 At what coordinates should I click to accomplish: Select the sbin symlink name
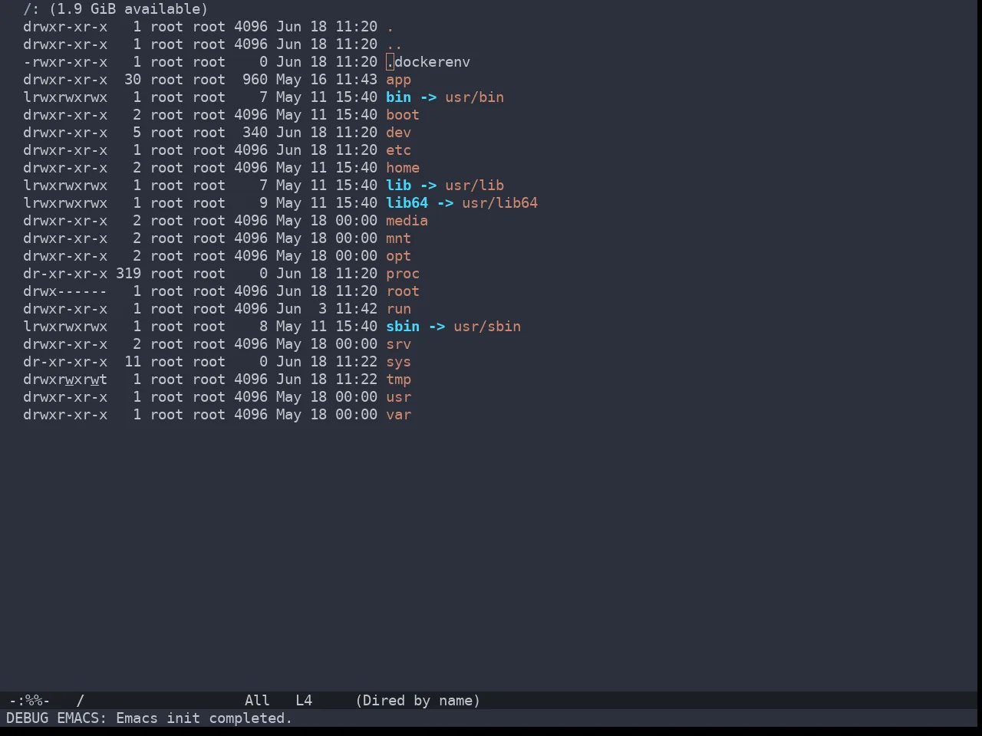tap(403, 327)
